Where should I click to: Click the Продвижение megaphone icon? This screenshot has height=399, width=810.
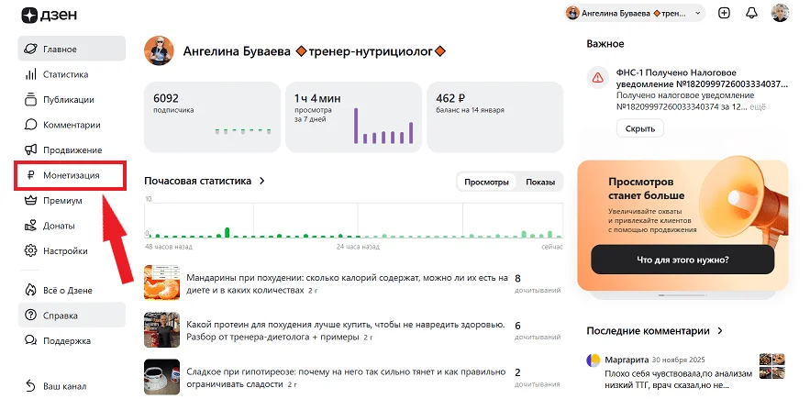click(31, 150)
